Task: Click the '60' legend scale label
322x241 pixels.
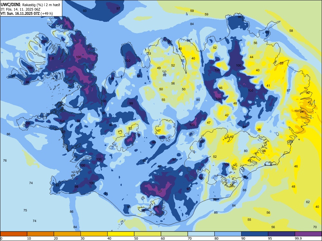Action: 163,238
